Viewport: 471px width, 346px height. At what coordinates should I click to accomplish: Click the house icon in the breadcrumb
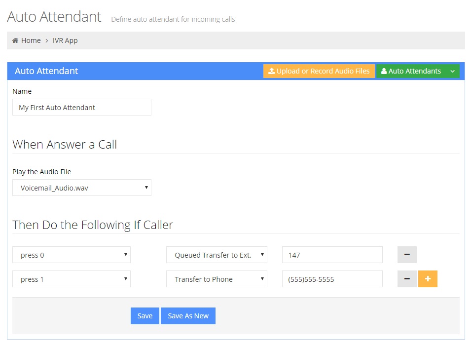pos(15,40)
